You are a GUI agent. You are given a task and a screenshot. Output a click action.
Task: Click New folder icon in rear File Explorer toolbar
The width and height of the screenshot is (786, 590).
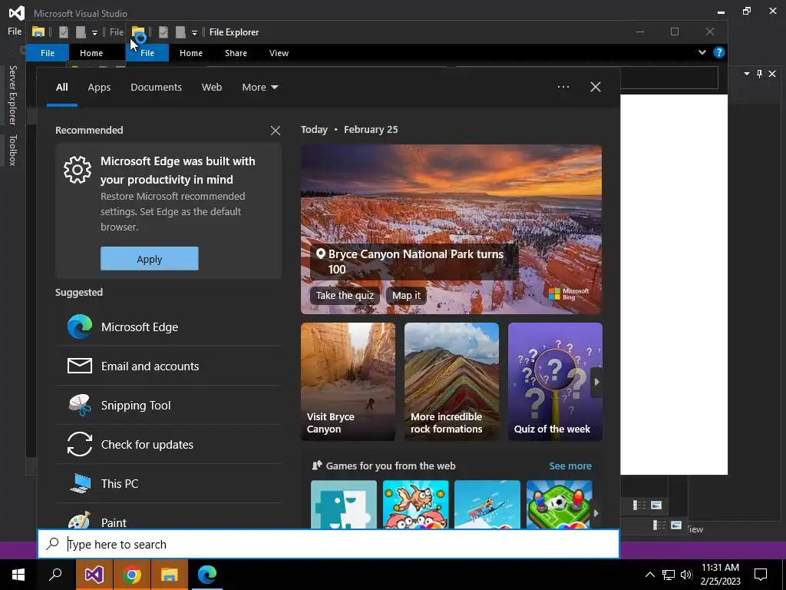(x=81, y=32)
